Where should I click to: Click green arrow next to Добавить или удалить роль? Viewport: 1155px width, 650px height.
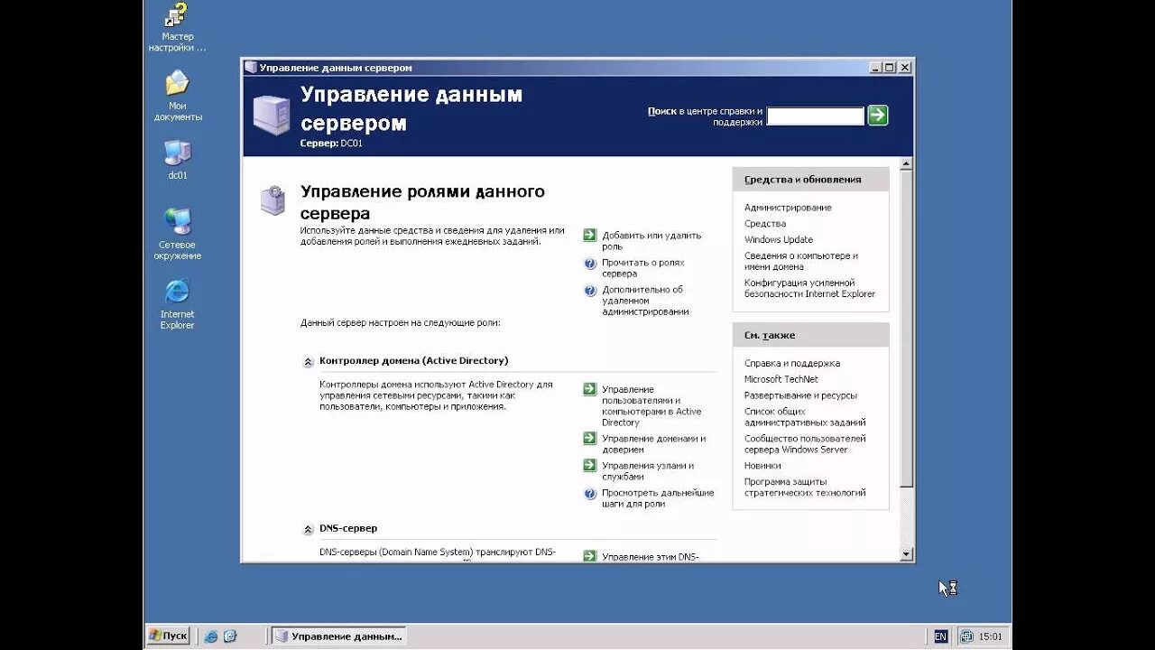pos(590,236)
